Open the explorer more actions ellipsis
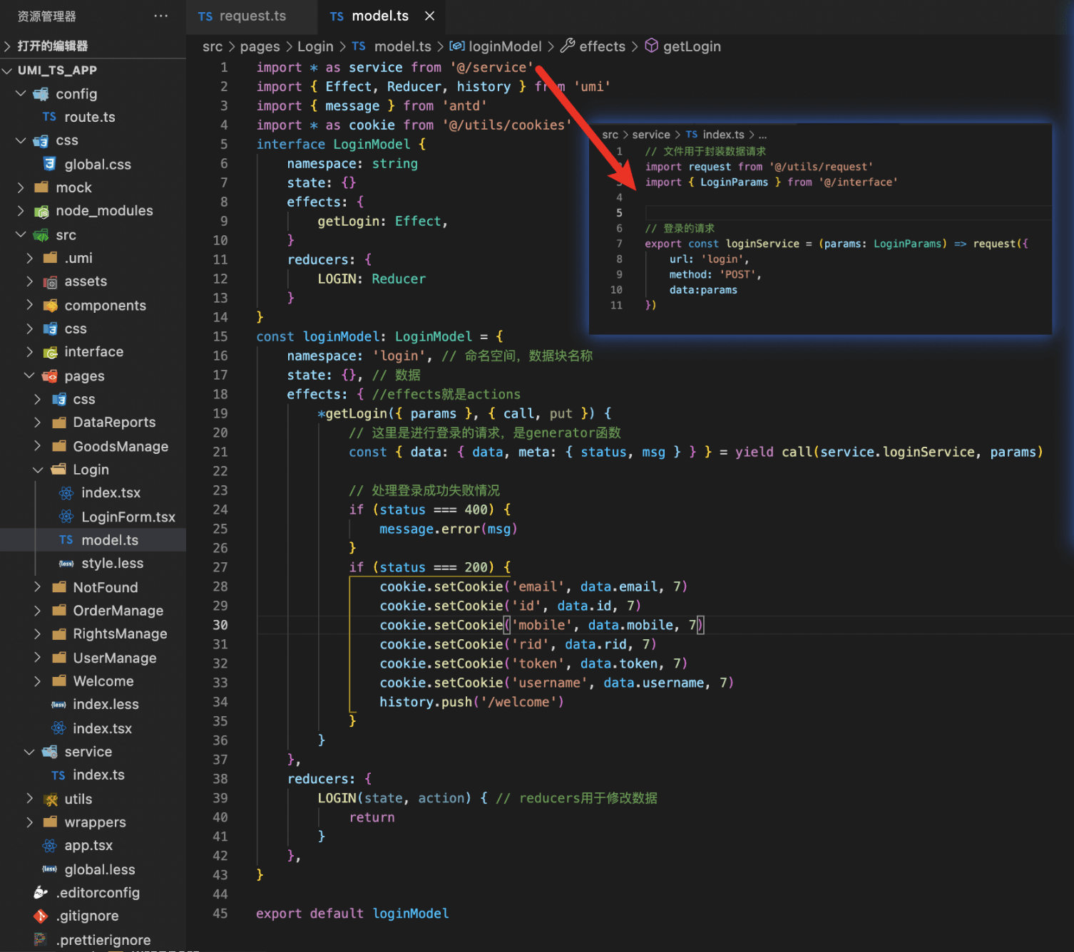The image size is (1074, 952). click(x=161, y=16)
